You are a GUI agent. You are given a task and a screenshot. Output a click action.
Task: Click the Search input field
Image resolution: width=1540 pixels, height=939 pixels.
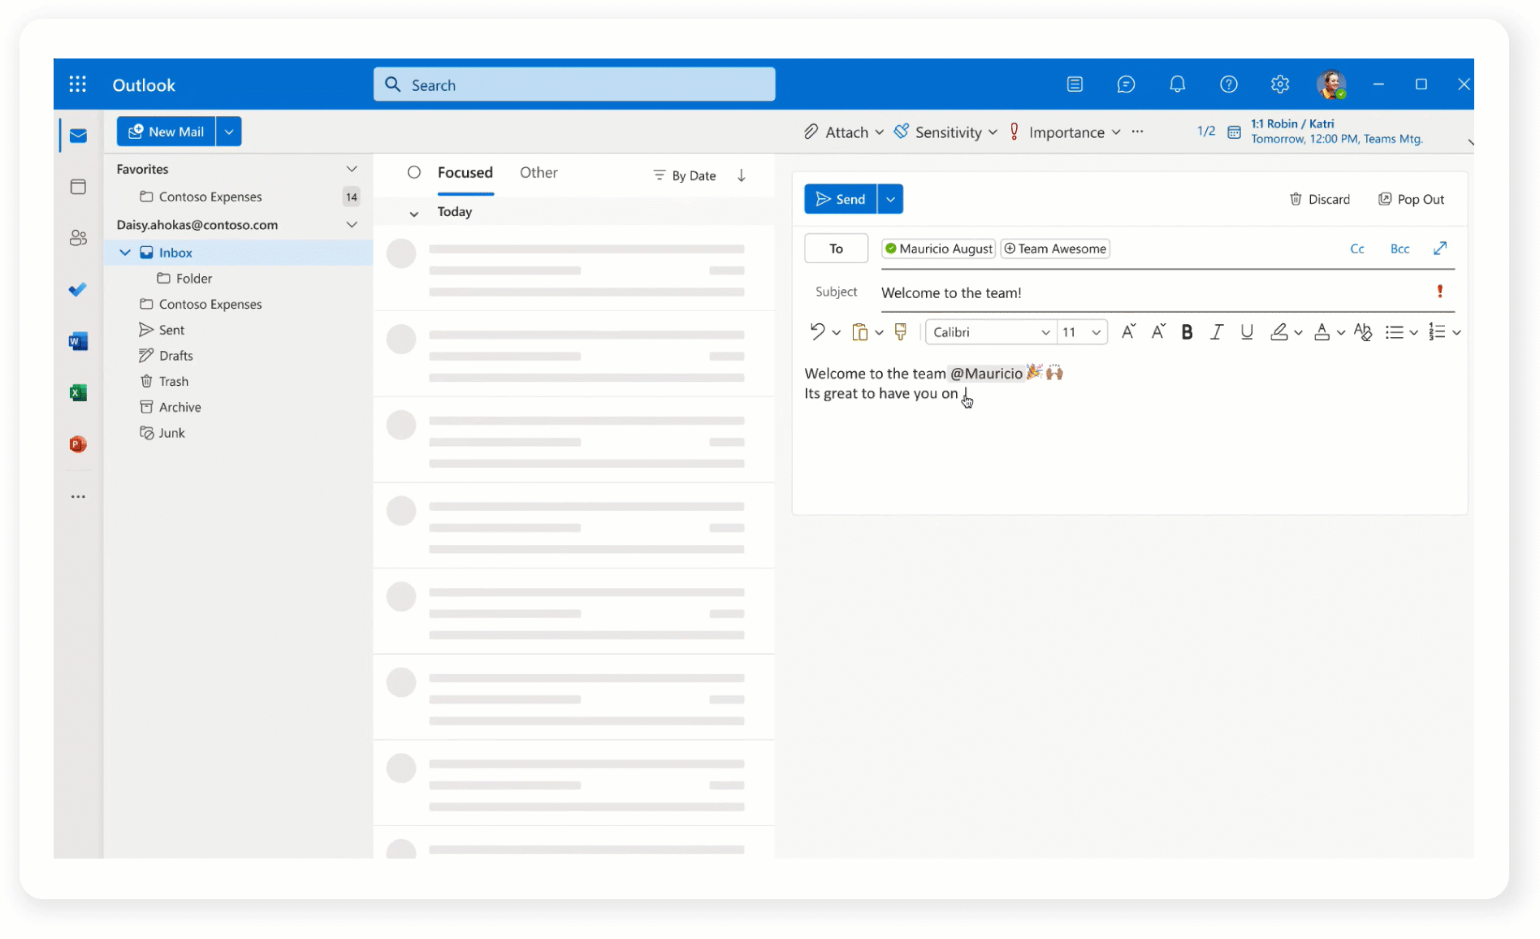[574, 85]
